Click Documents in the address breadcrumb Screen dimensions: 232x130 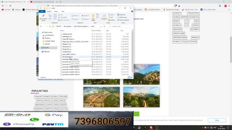click(x=67, y=26)
